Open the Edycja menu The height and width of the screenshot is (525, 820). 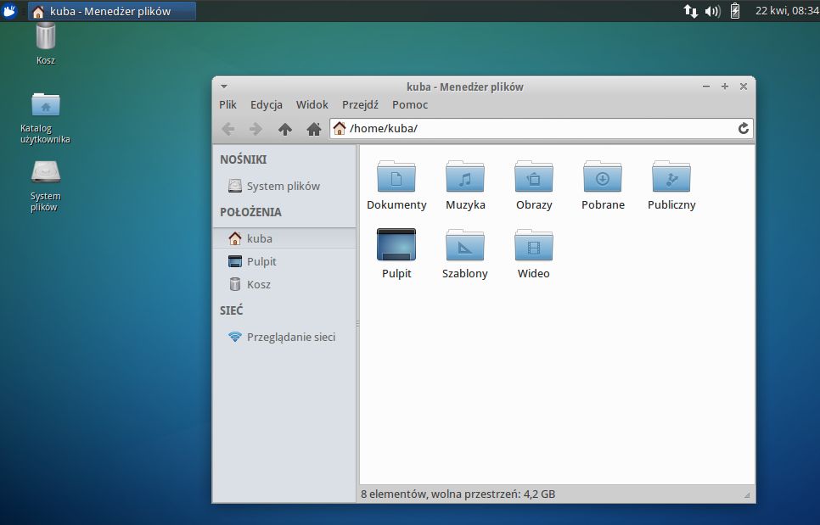[266, 104]
